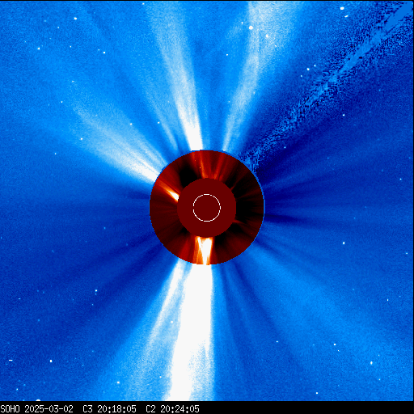Click the 20:24:05 timestamp text

pos(180,409)
